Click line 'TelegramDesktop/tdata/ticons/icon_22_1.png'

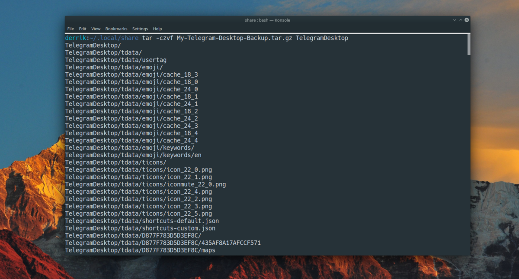(x=138, y=177)
